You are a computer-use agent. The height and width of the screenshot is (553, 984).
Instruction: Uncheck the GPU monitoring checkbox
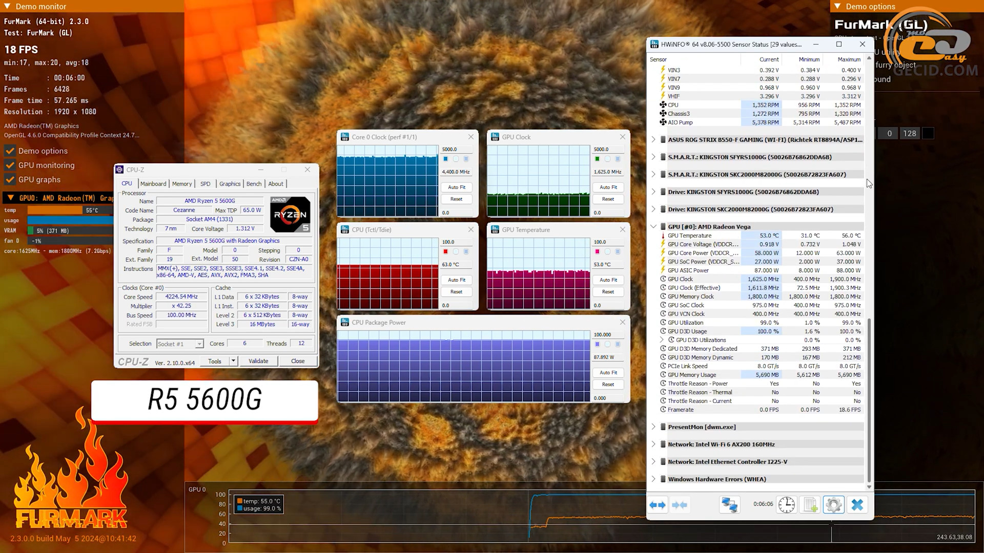(10, 165)
